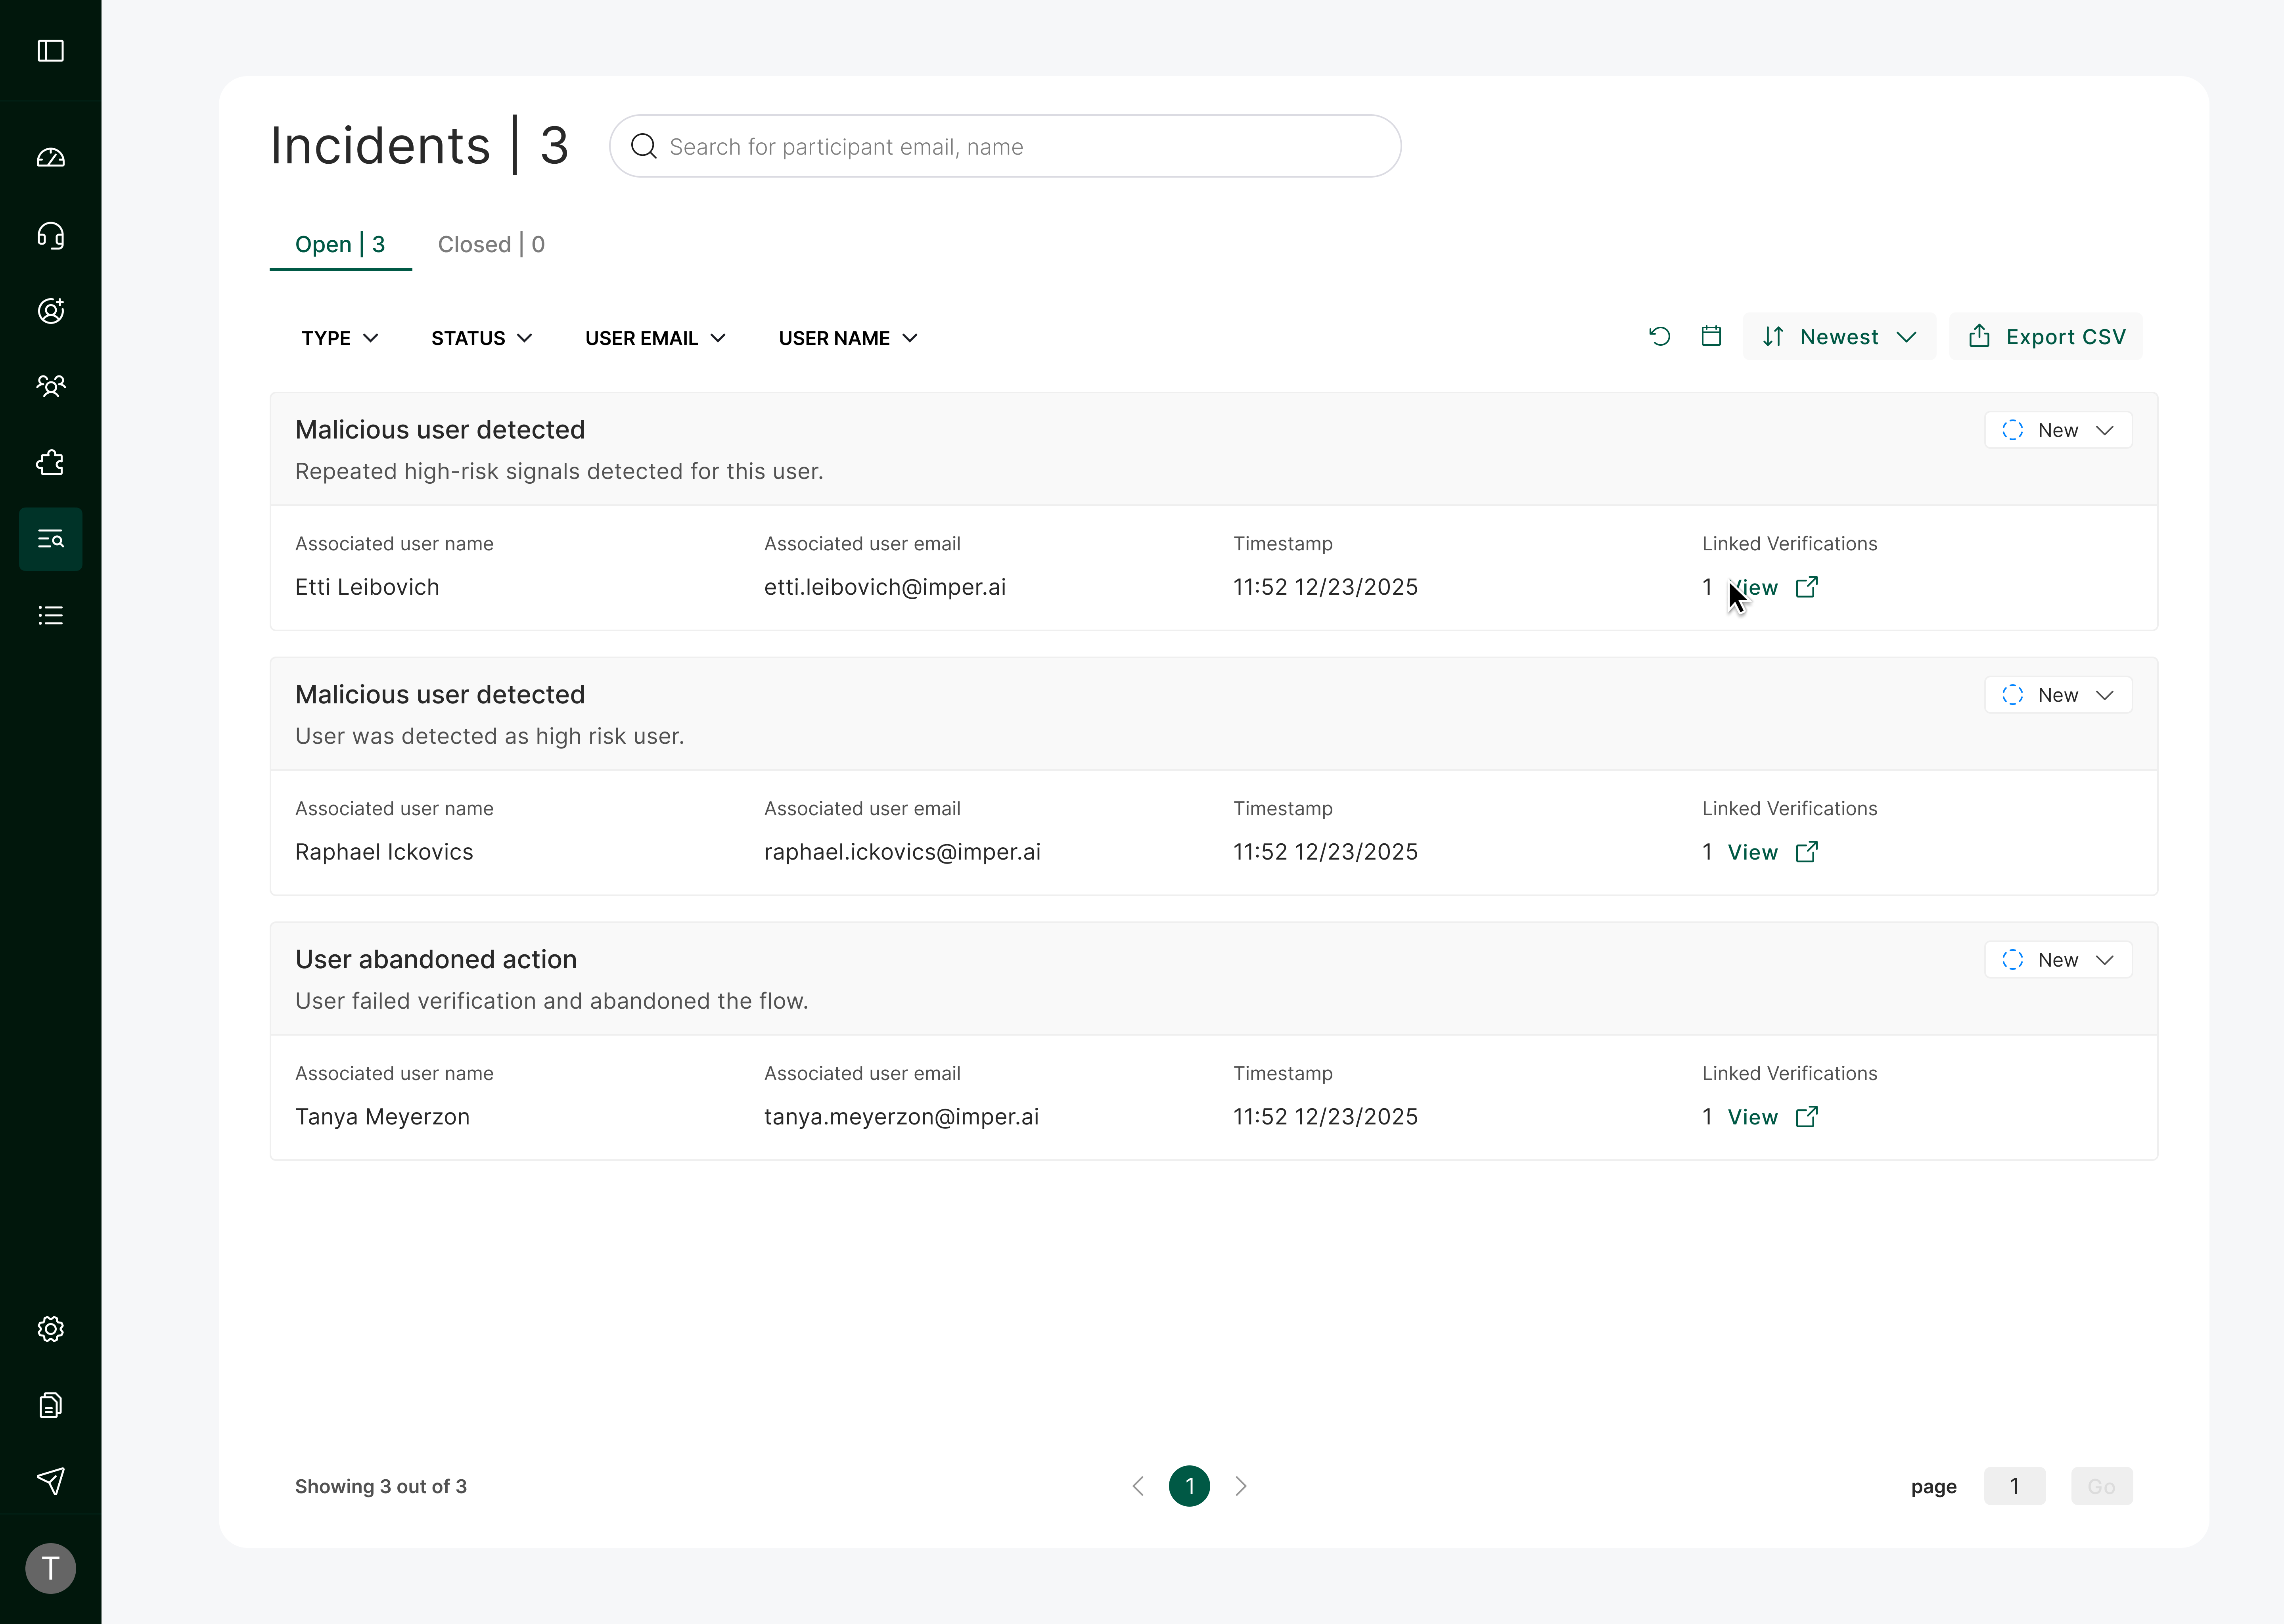Click email raphael.ickovics@imper.ai
Image resolution: width=2284 pixels, height=1624 pixels.
[902, 853]
